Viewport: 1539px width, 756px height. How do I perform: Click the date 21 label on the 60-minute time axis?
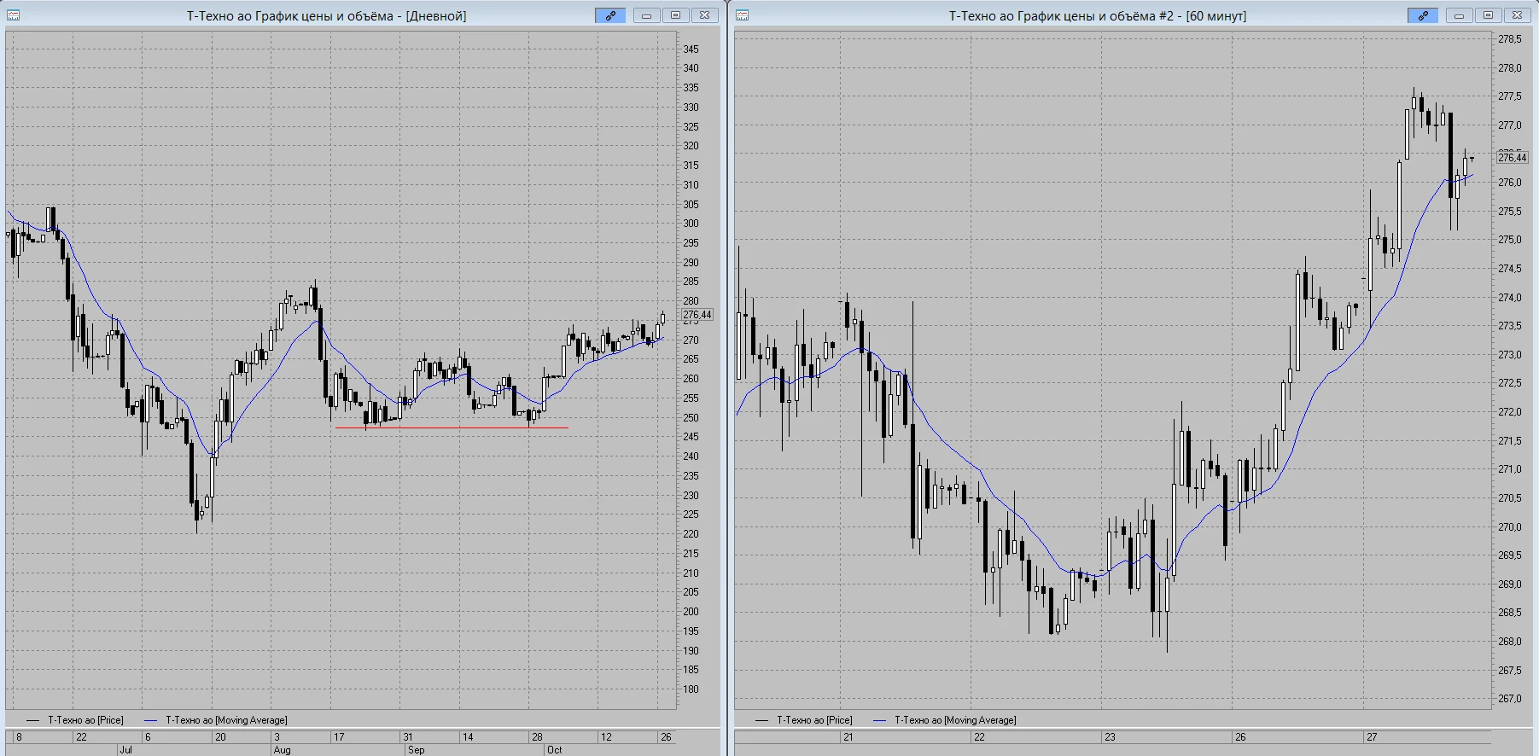pyautogui.click(x=848, y=737)
